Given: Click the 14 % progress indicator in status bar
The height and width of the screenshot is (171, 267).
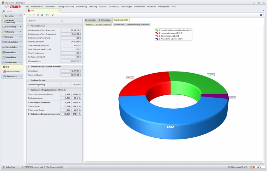Looking at the screenshot, I should [259, 167].
